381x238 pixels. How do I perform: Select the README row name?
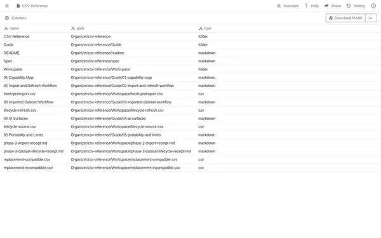[11, 53]
